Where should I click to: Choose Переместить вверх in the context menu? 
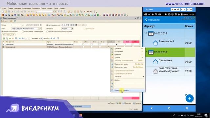(x=127, y=64)
